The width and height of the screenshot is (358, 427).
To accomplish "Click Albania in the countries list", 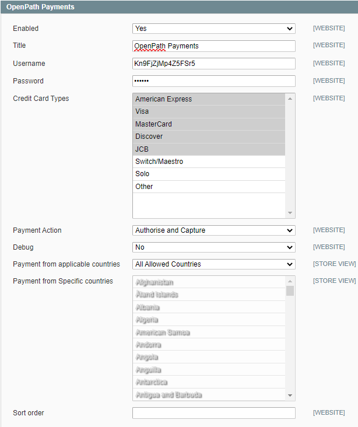I will 209,307.
